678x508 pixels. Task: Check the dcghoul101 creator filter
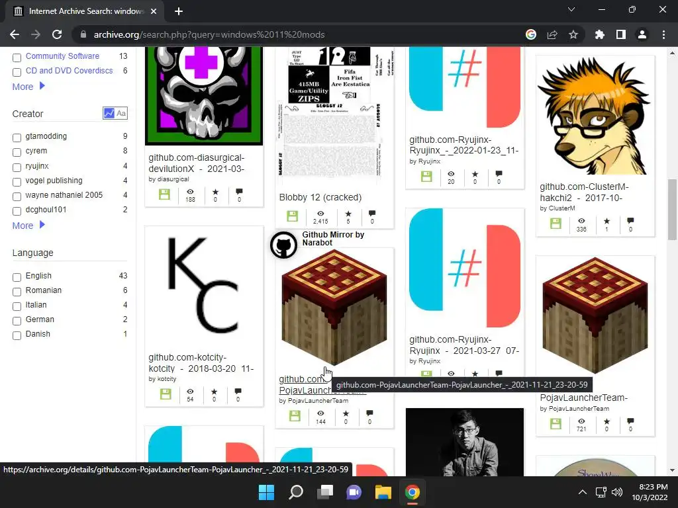pyautogui.click(x=17, y=211)
